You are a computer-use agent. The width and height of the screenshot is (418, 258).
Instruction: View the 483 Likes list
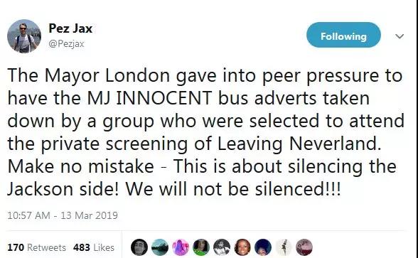pyautogui.click(x=94, y=247)
